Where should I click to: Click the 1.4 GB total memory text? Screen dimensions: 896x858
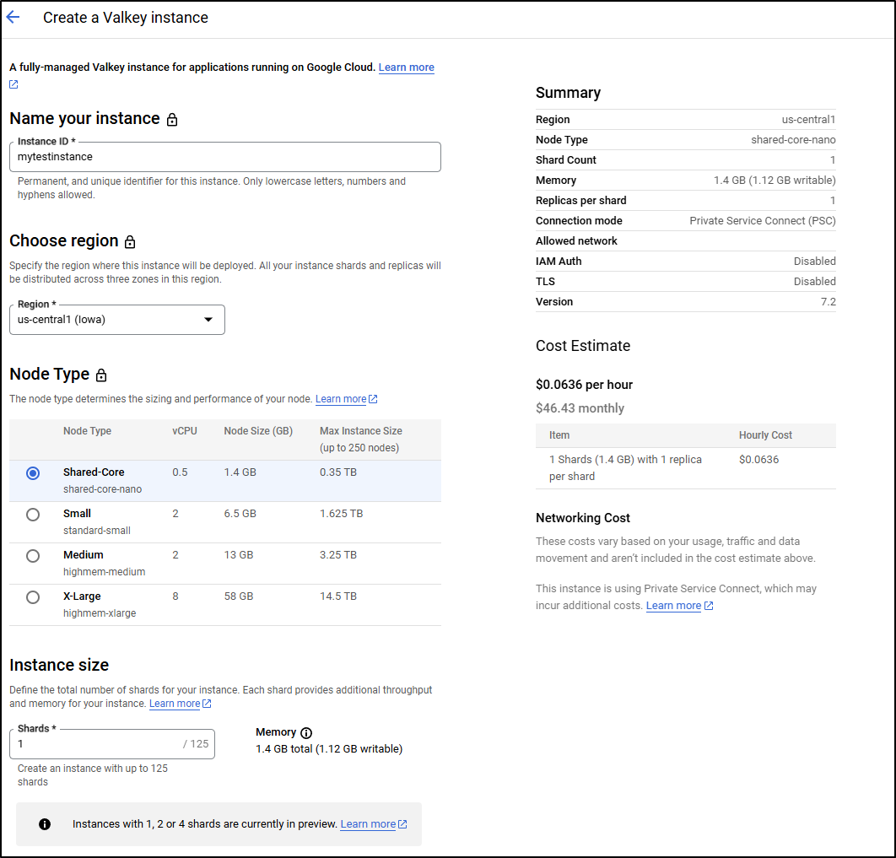pos(329,749)
